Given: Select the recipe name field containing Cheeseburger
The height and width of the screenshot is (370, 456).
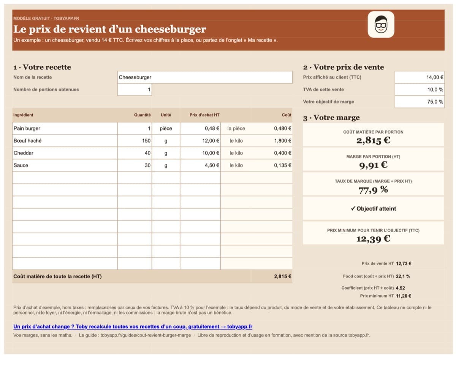Looking at the screenshot, I should (x=205, y=77).
